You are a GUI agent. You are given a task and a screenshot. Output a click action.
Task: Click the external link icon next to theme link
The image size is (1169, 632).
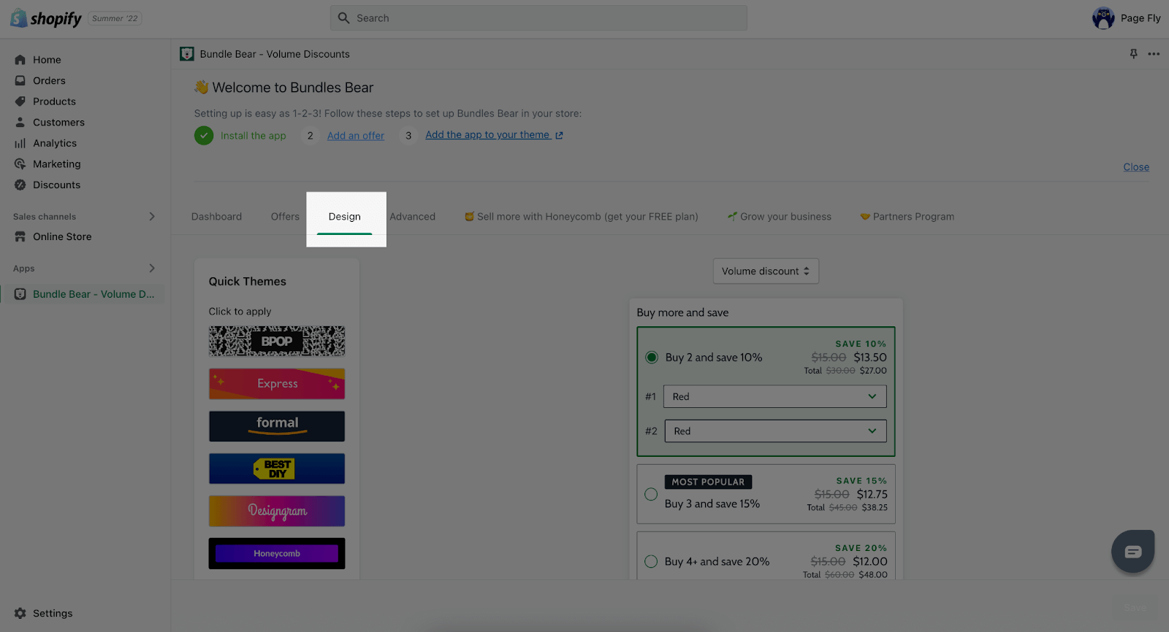point(559,135)
